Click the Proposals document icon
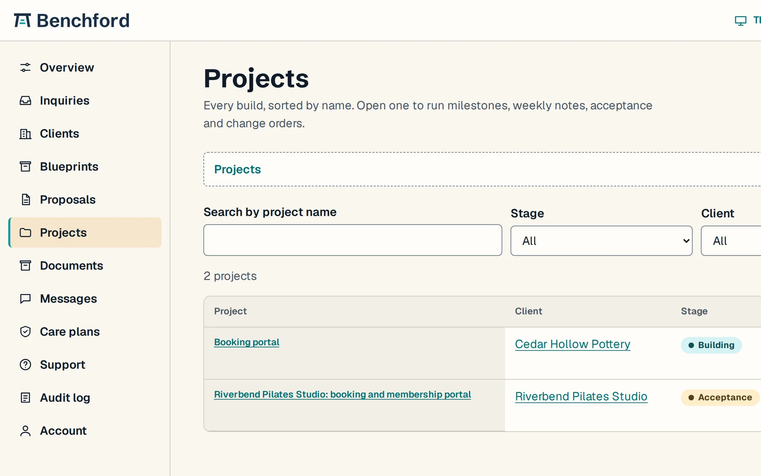 click(x=25, y=200)
